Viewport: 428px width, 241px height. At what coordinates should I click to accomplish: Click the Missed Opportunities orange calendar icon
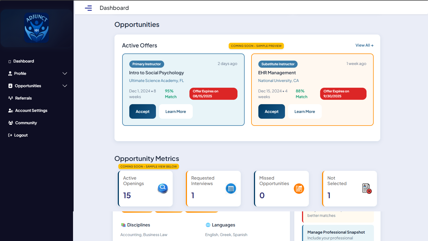click(x=299, y=189)
